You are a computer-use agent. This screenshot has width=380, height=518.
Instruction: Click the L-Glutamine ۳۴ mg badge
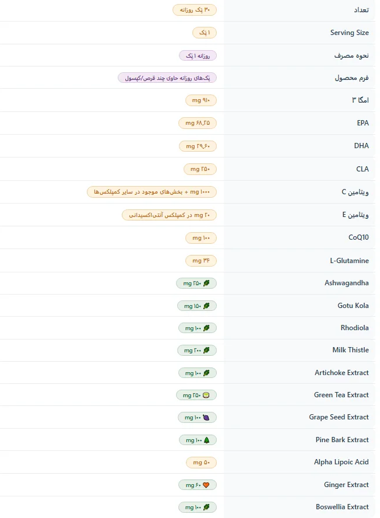click(x=200, y=261)
